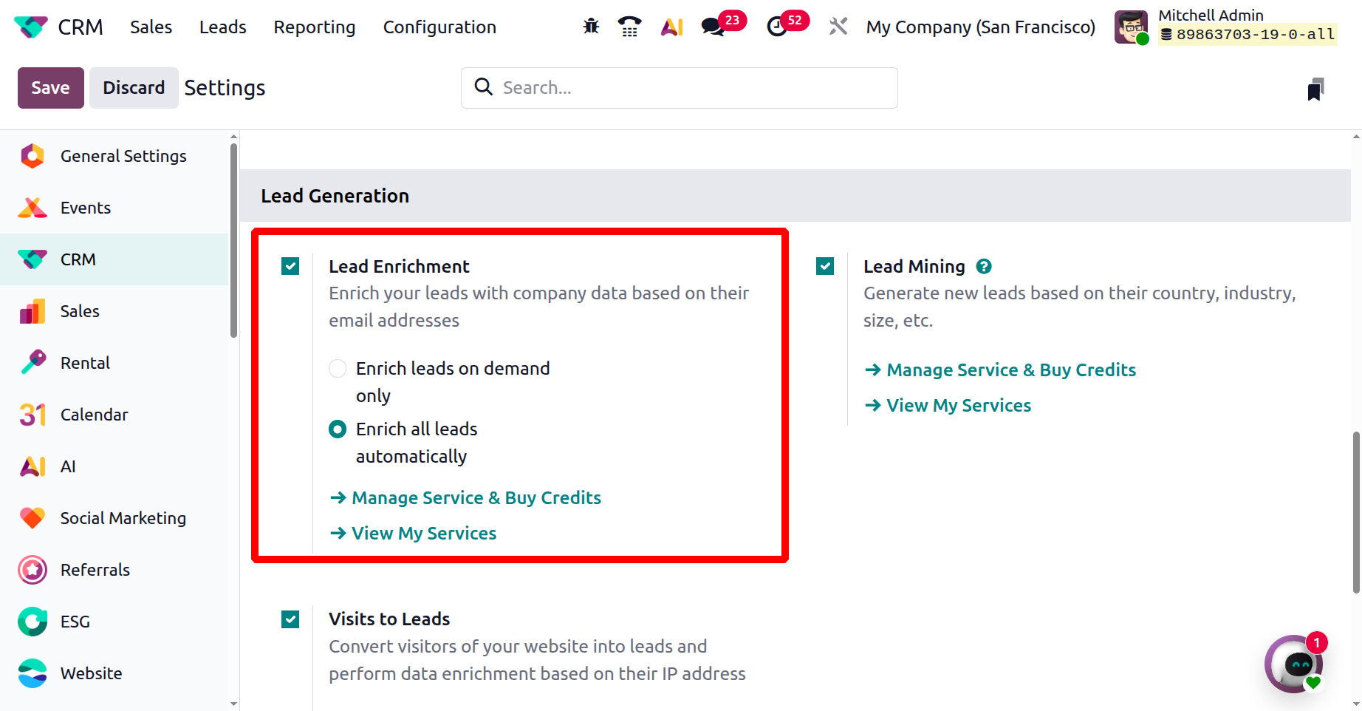Disable the Lead Mining checkbox
This screenshot has height=711, width=1362.
[825, 266]
